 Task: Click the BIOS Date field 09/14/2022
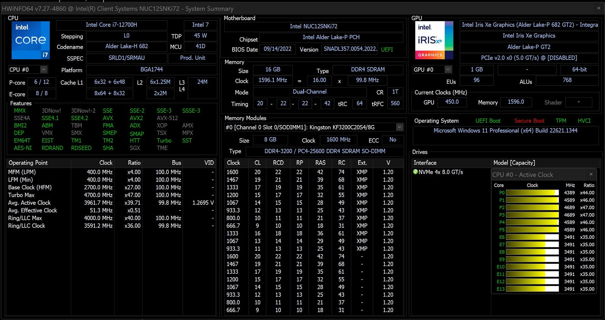(277, 49)
